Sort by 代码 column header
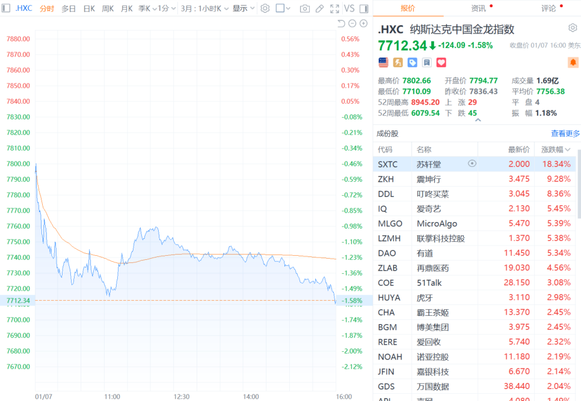The width and height of the screenshot is (581, 401). (385, 149)
